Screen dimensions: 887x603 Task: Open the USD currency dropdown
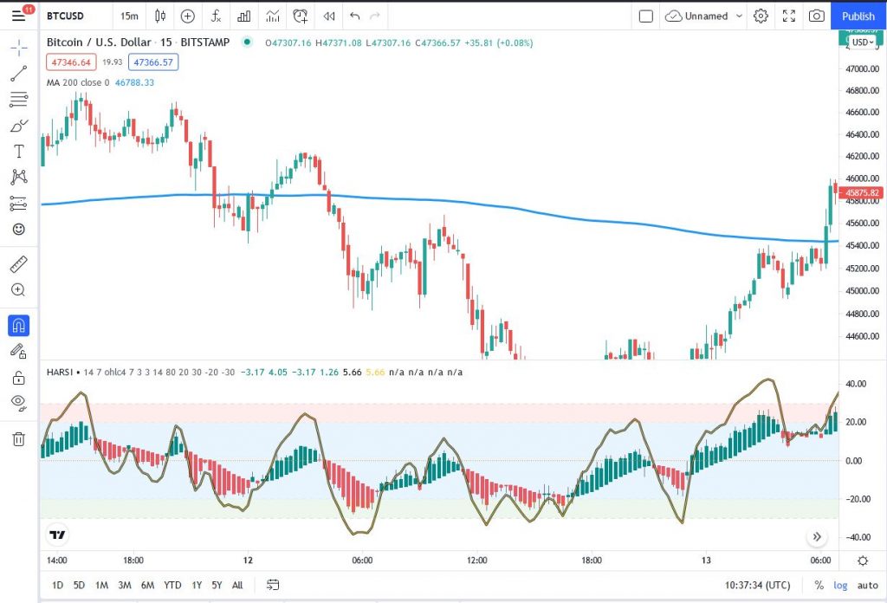(x=863, y=42)
